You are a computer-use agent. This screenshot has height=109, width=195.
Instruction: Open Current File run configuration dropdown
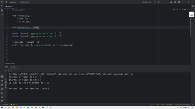[x=147, y=2]
